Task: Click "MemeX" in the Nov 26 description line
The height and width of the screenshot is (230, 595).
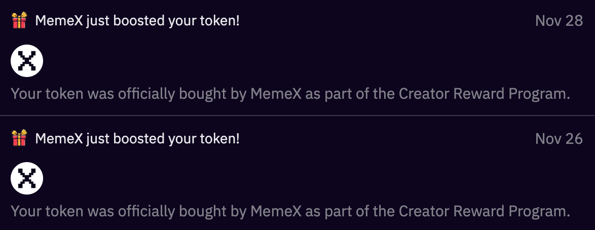Action: (x=276, y=211)
